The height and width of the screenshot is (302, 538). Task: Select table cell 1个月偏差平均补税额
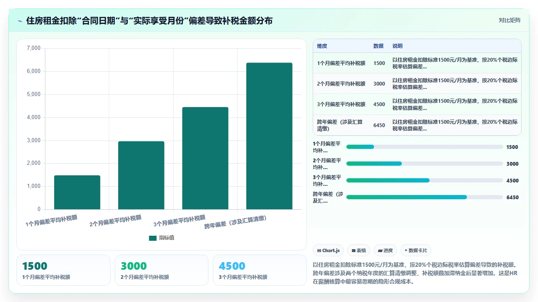[341, 63]
